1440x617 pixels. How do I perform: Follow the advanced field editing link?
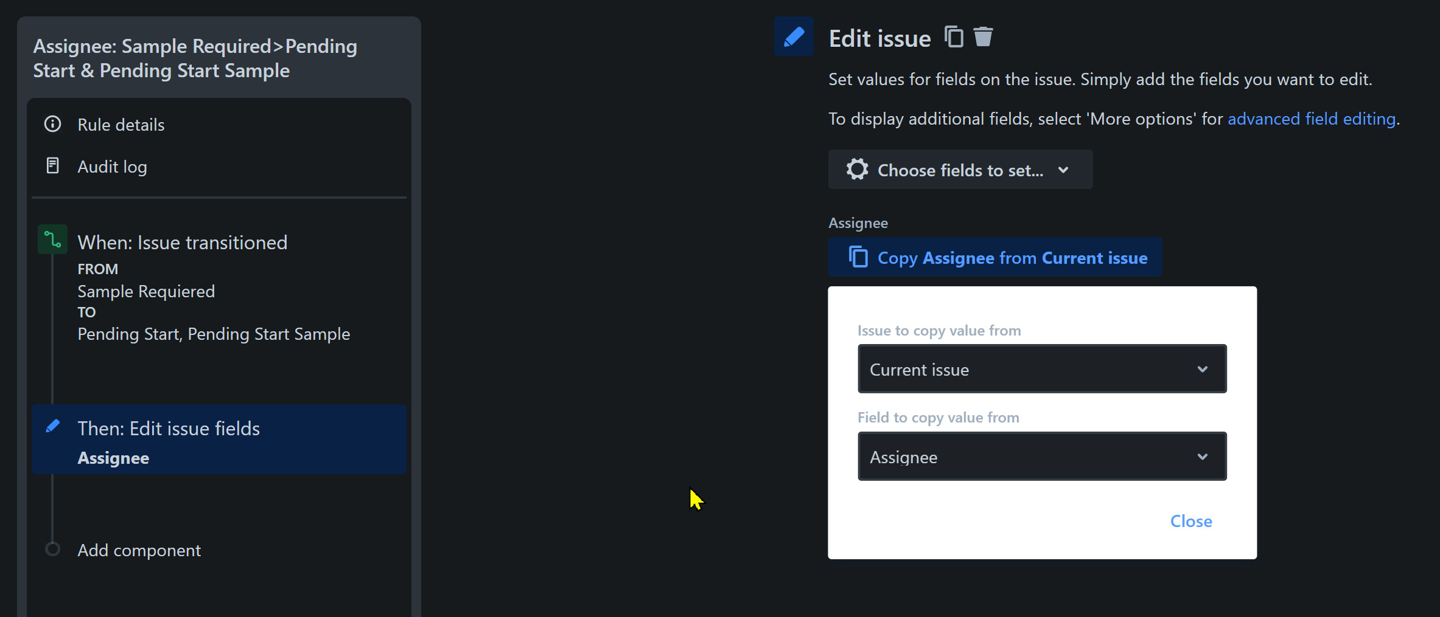click(x=1312, y=119)
